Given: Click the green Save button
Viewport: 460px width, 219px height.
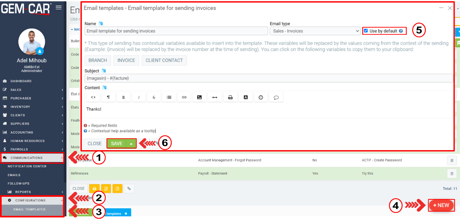Looking at the screenshot, I should [x=117, y=143].
